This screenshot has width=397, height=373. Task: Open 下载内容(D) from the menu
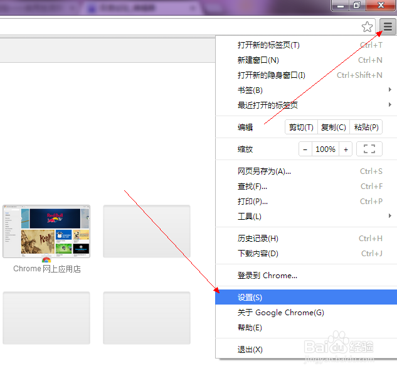click(306, 253)
